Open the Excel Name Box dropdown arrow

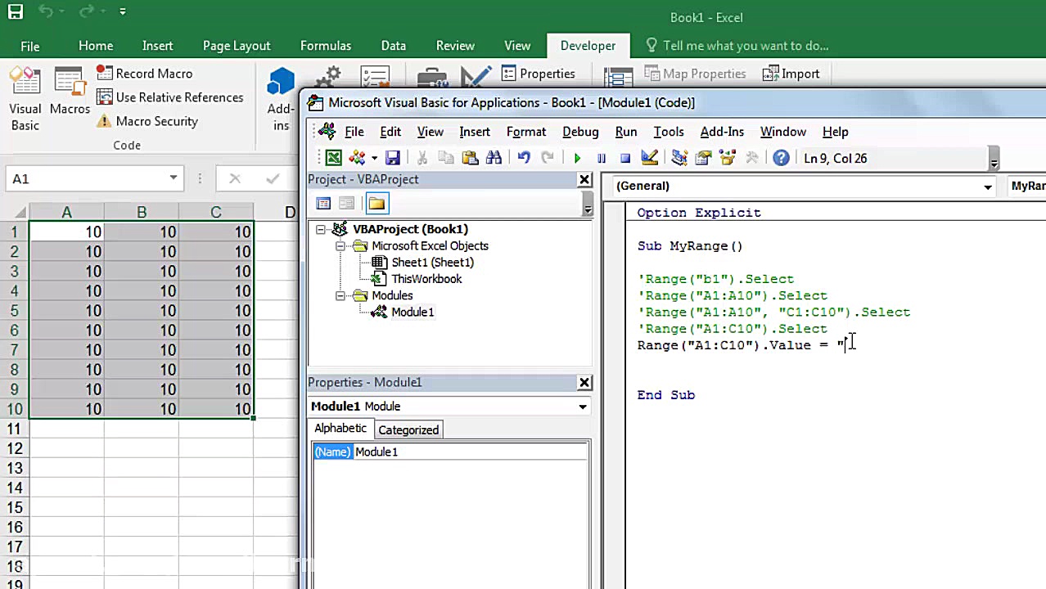tap(174, 178)
